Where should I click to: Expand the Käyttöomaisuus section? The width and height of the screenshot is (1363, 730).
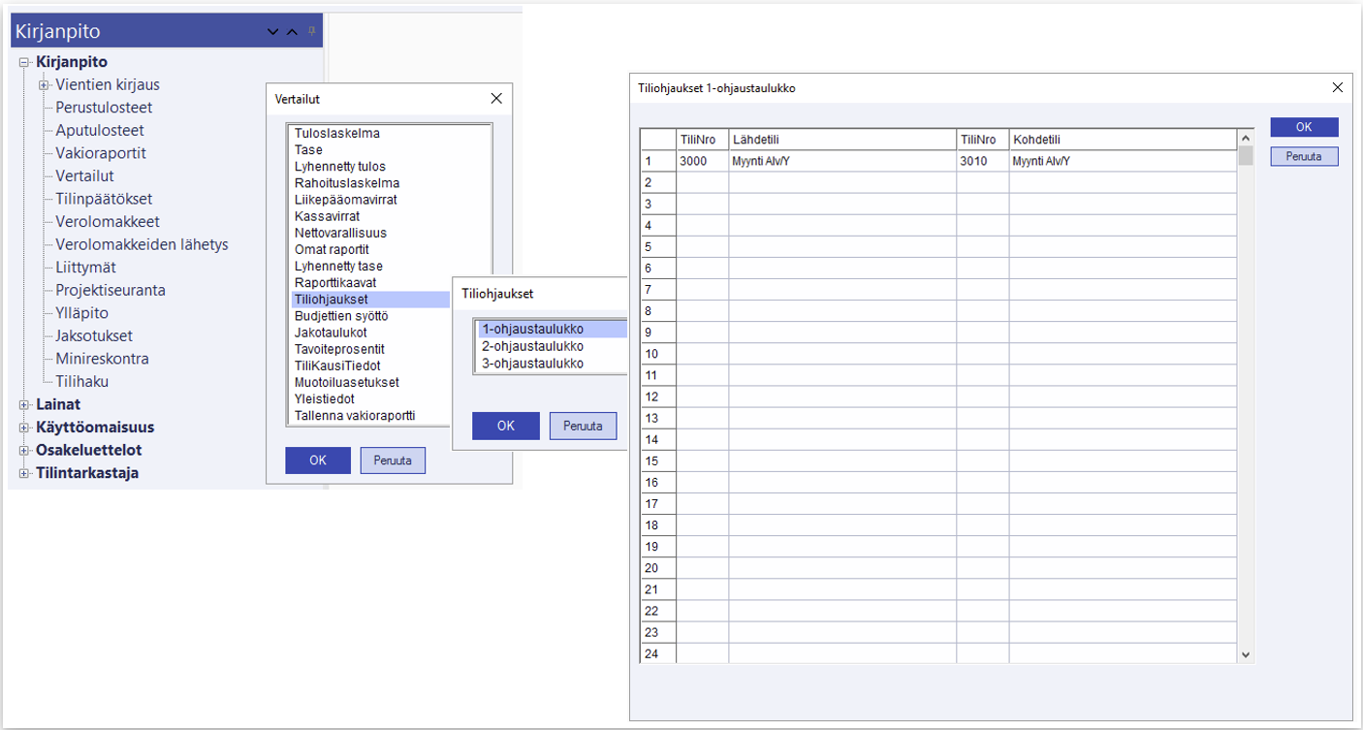click(25, 428)
